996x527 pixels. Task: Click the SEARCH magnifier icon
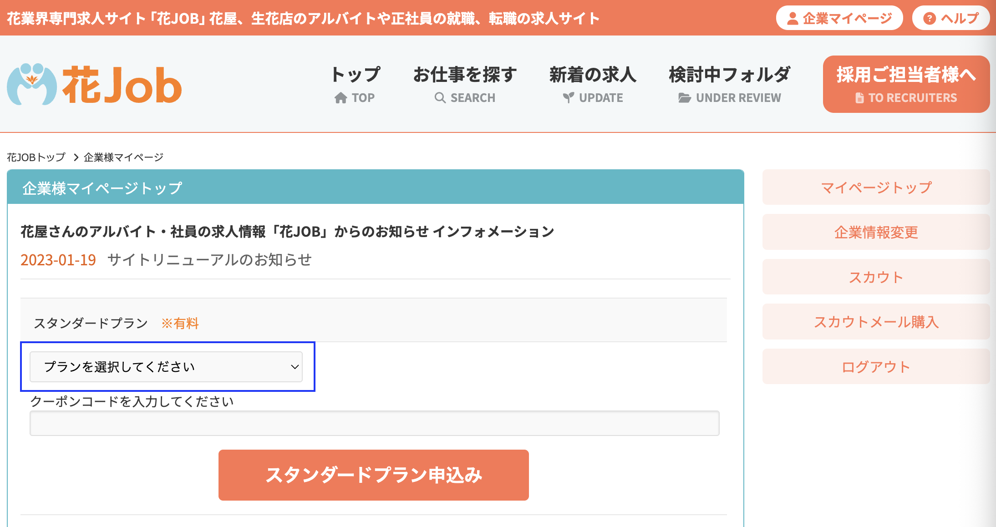pos(440,98)
